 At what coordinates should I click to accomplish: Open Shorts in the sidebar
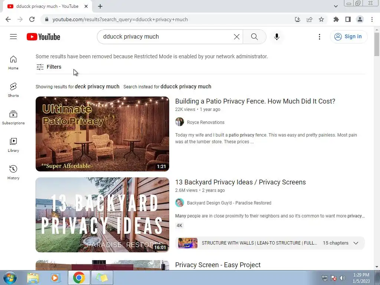(13, 90)
